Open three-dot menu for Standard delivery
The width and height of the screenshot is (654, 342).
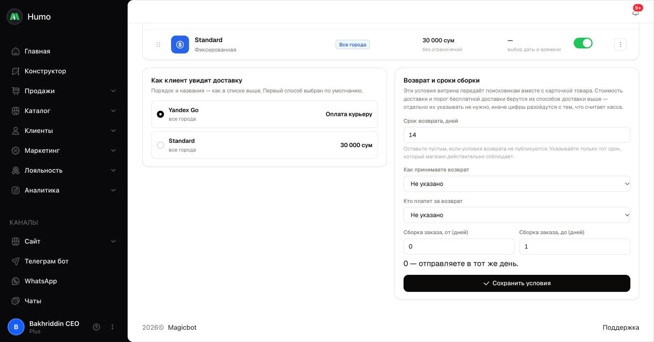click(x=620, y=44)
